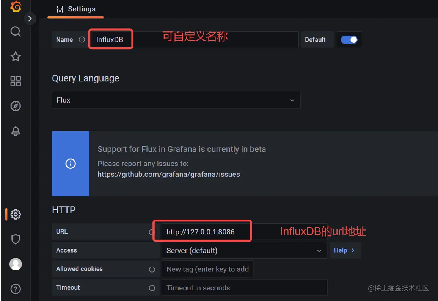Open the Server Admin shield icon
Image resolution: width=438 pixels, height=301 pixels.
click(x=16, y=239)
